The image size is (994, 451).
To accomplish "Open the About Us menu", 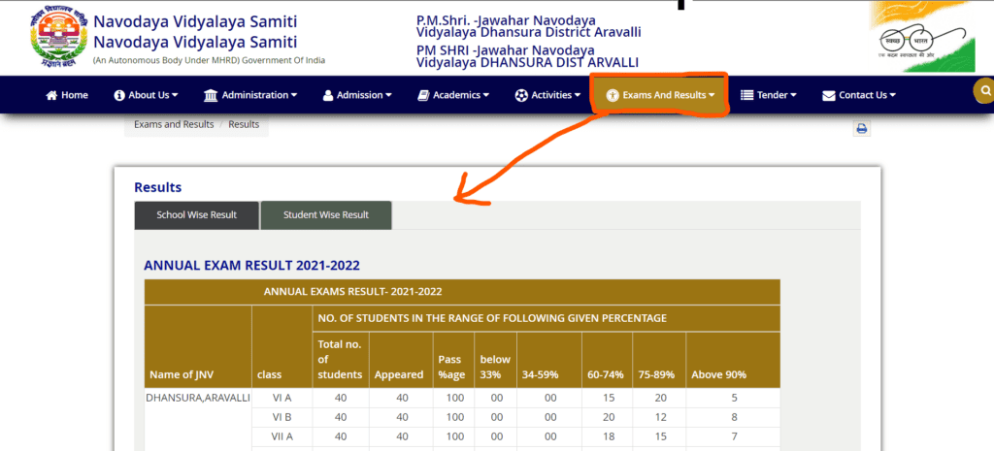I will point(146,95).
